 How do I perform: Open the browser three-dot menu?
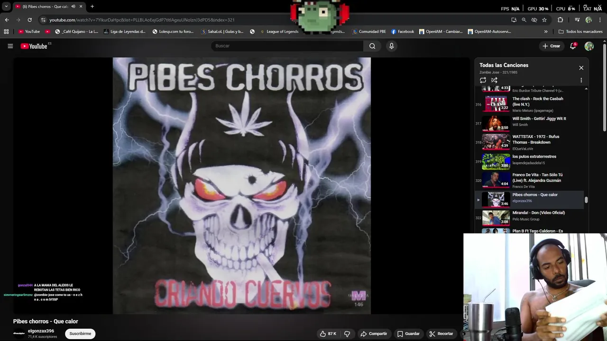pos(600,20)
